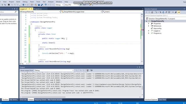
Task: Open the Project menu
Action: tap(11, 2)
